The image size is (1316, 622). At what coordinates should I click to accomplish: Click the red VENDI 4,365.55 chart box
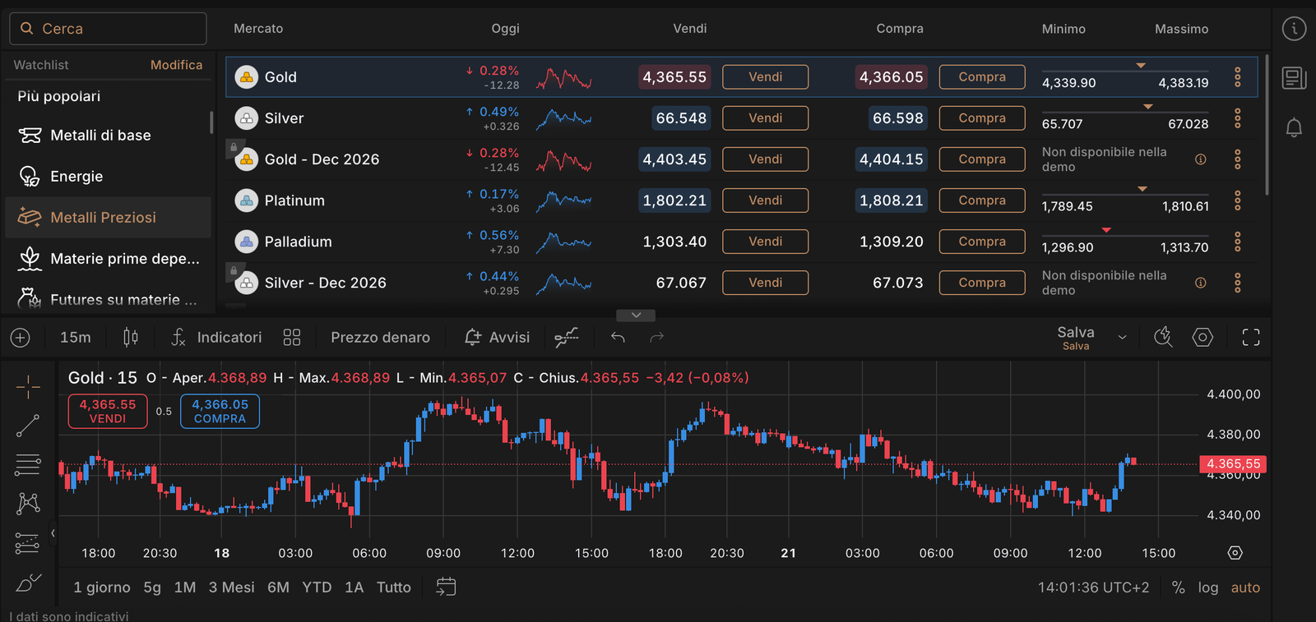108,411
